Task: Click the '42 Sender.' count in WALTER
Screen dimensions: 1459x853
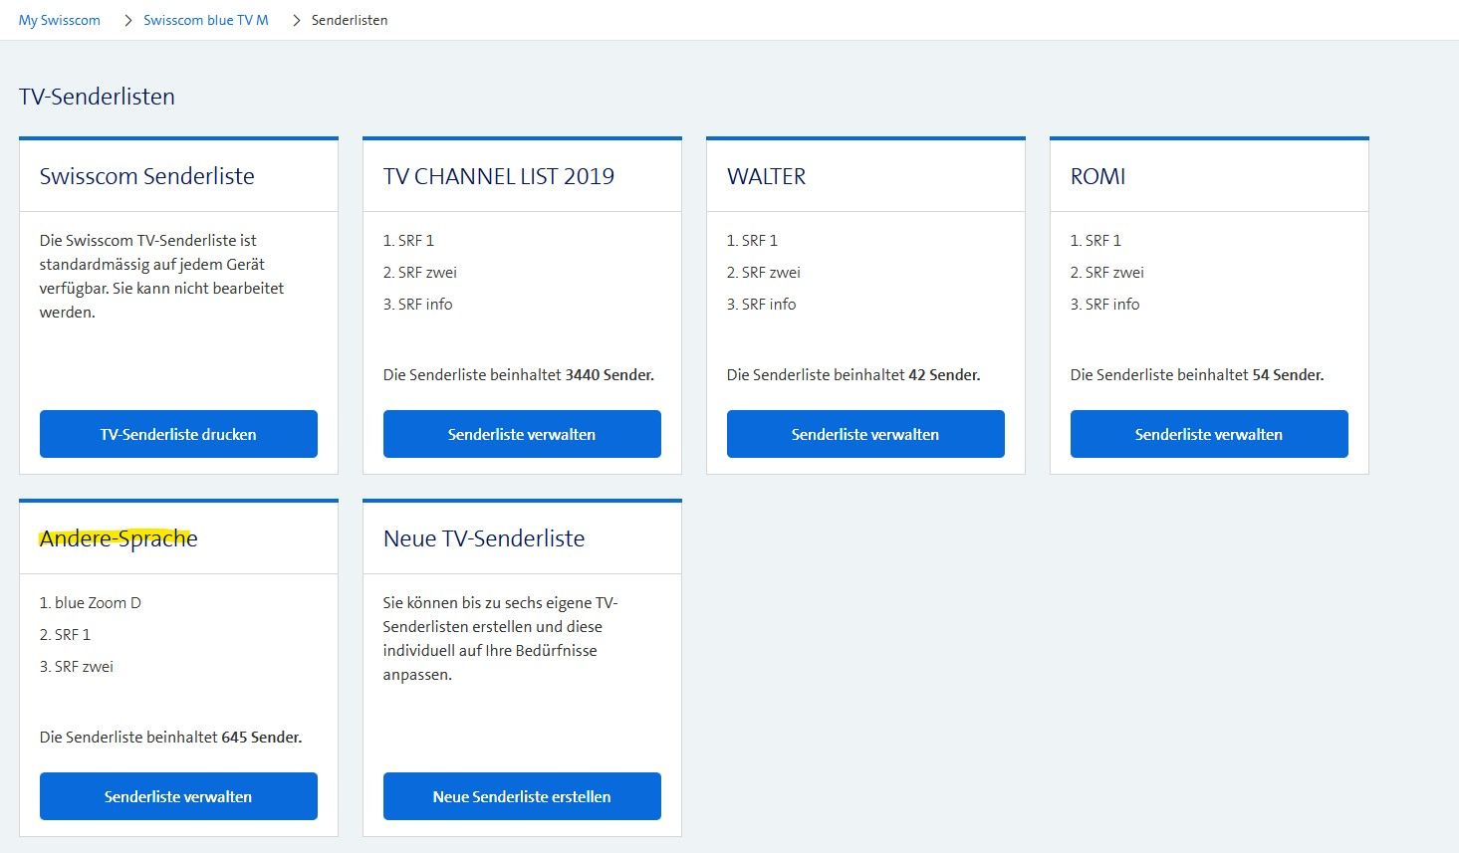Action: coord(944,375)
